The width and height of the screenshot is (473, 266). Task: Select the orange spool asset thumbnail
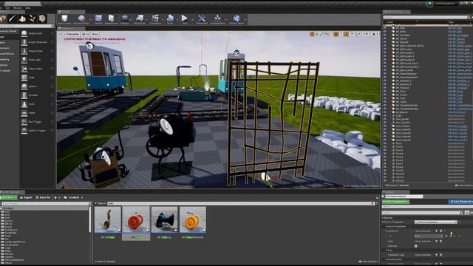click(x=193, y=220)
